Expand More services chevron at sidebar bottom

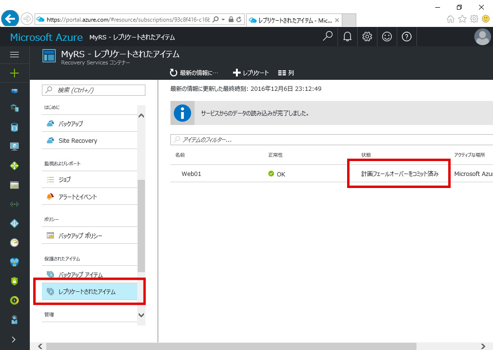[13, 339]
